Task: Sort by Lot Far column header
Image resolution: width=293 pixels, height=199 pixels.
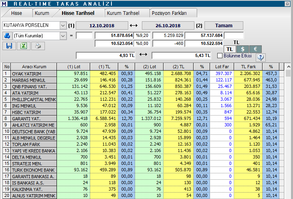Action: (222, 67)
